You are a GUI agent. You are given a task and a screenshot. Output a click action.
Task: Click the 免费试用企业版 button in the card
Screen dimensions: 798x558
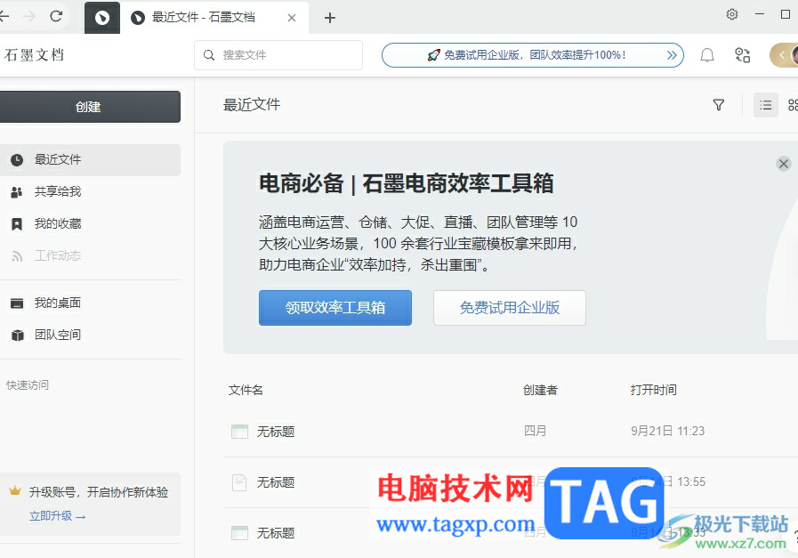[510, 308]
